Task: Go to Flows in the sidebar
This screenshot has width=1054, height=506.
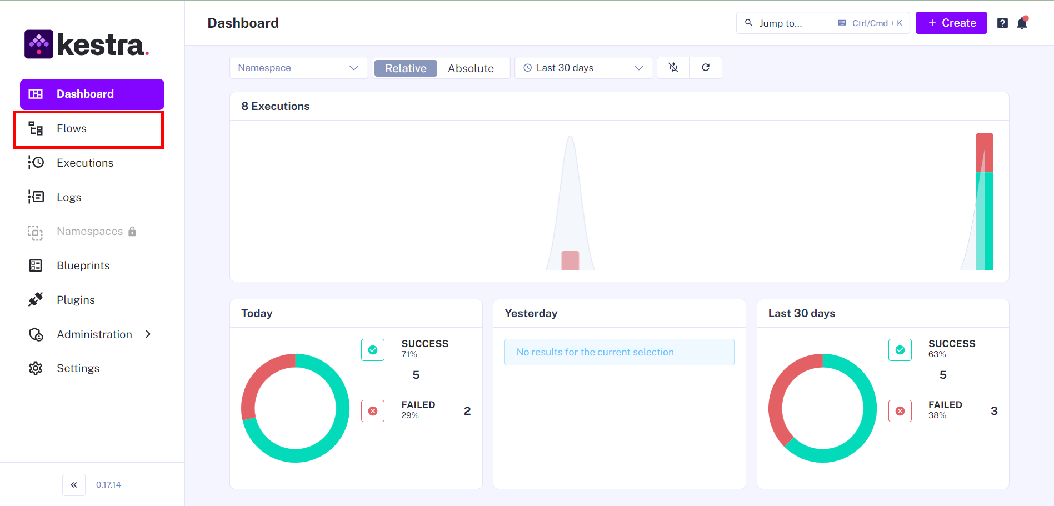Action: [72, 129]
